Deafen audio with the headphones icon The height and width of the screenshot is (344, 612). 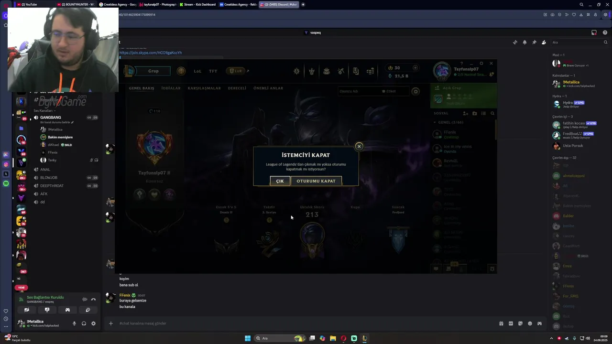pyautogui.click(x=84, y=323)
